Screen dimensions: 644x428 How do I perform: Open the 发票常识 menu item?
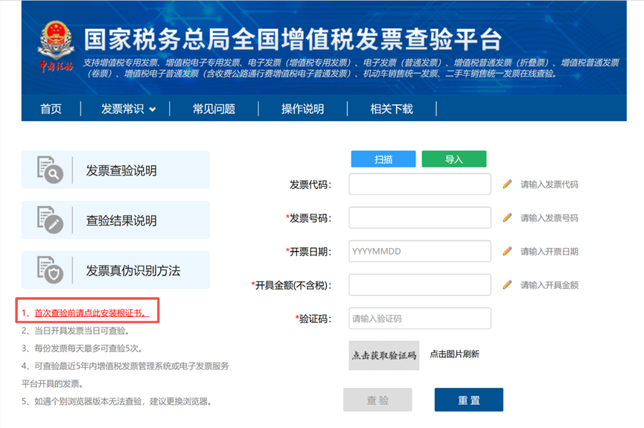point(123,109)
